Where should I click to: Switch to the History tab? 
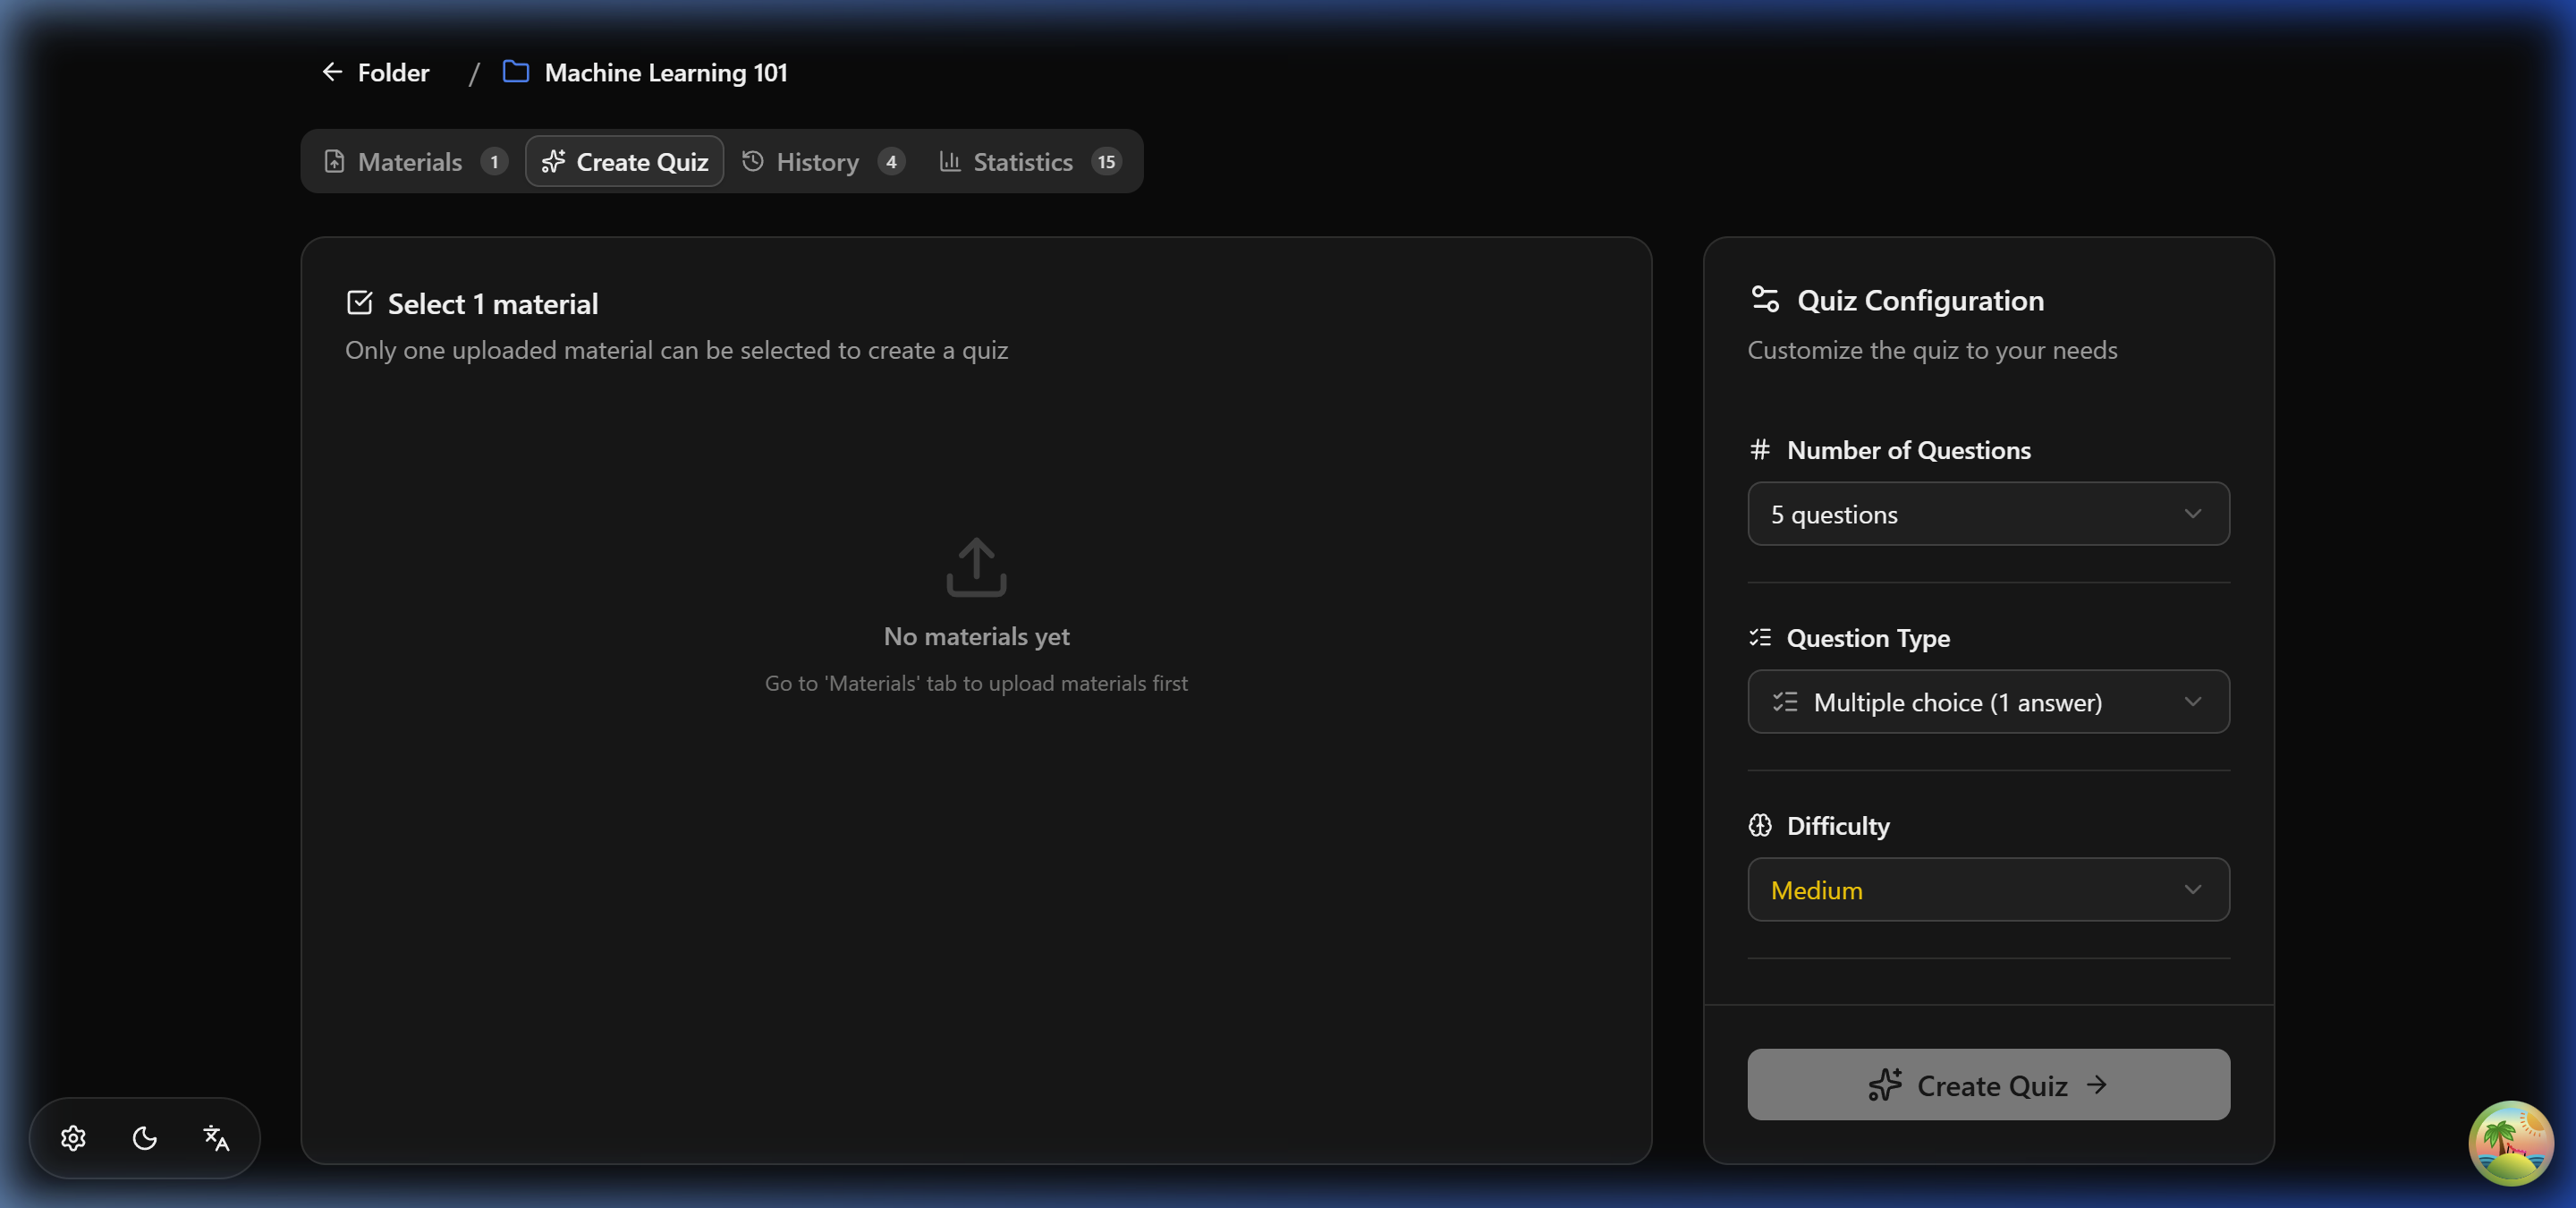point(817,161)
